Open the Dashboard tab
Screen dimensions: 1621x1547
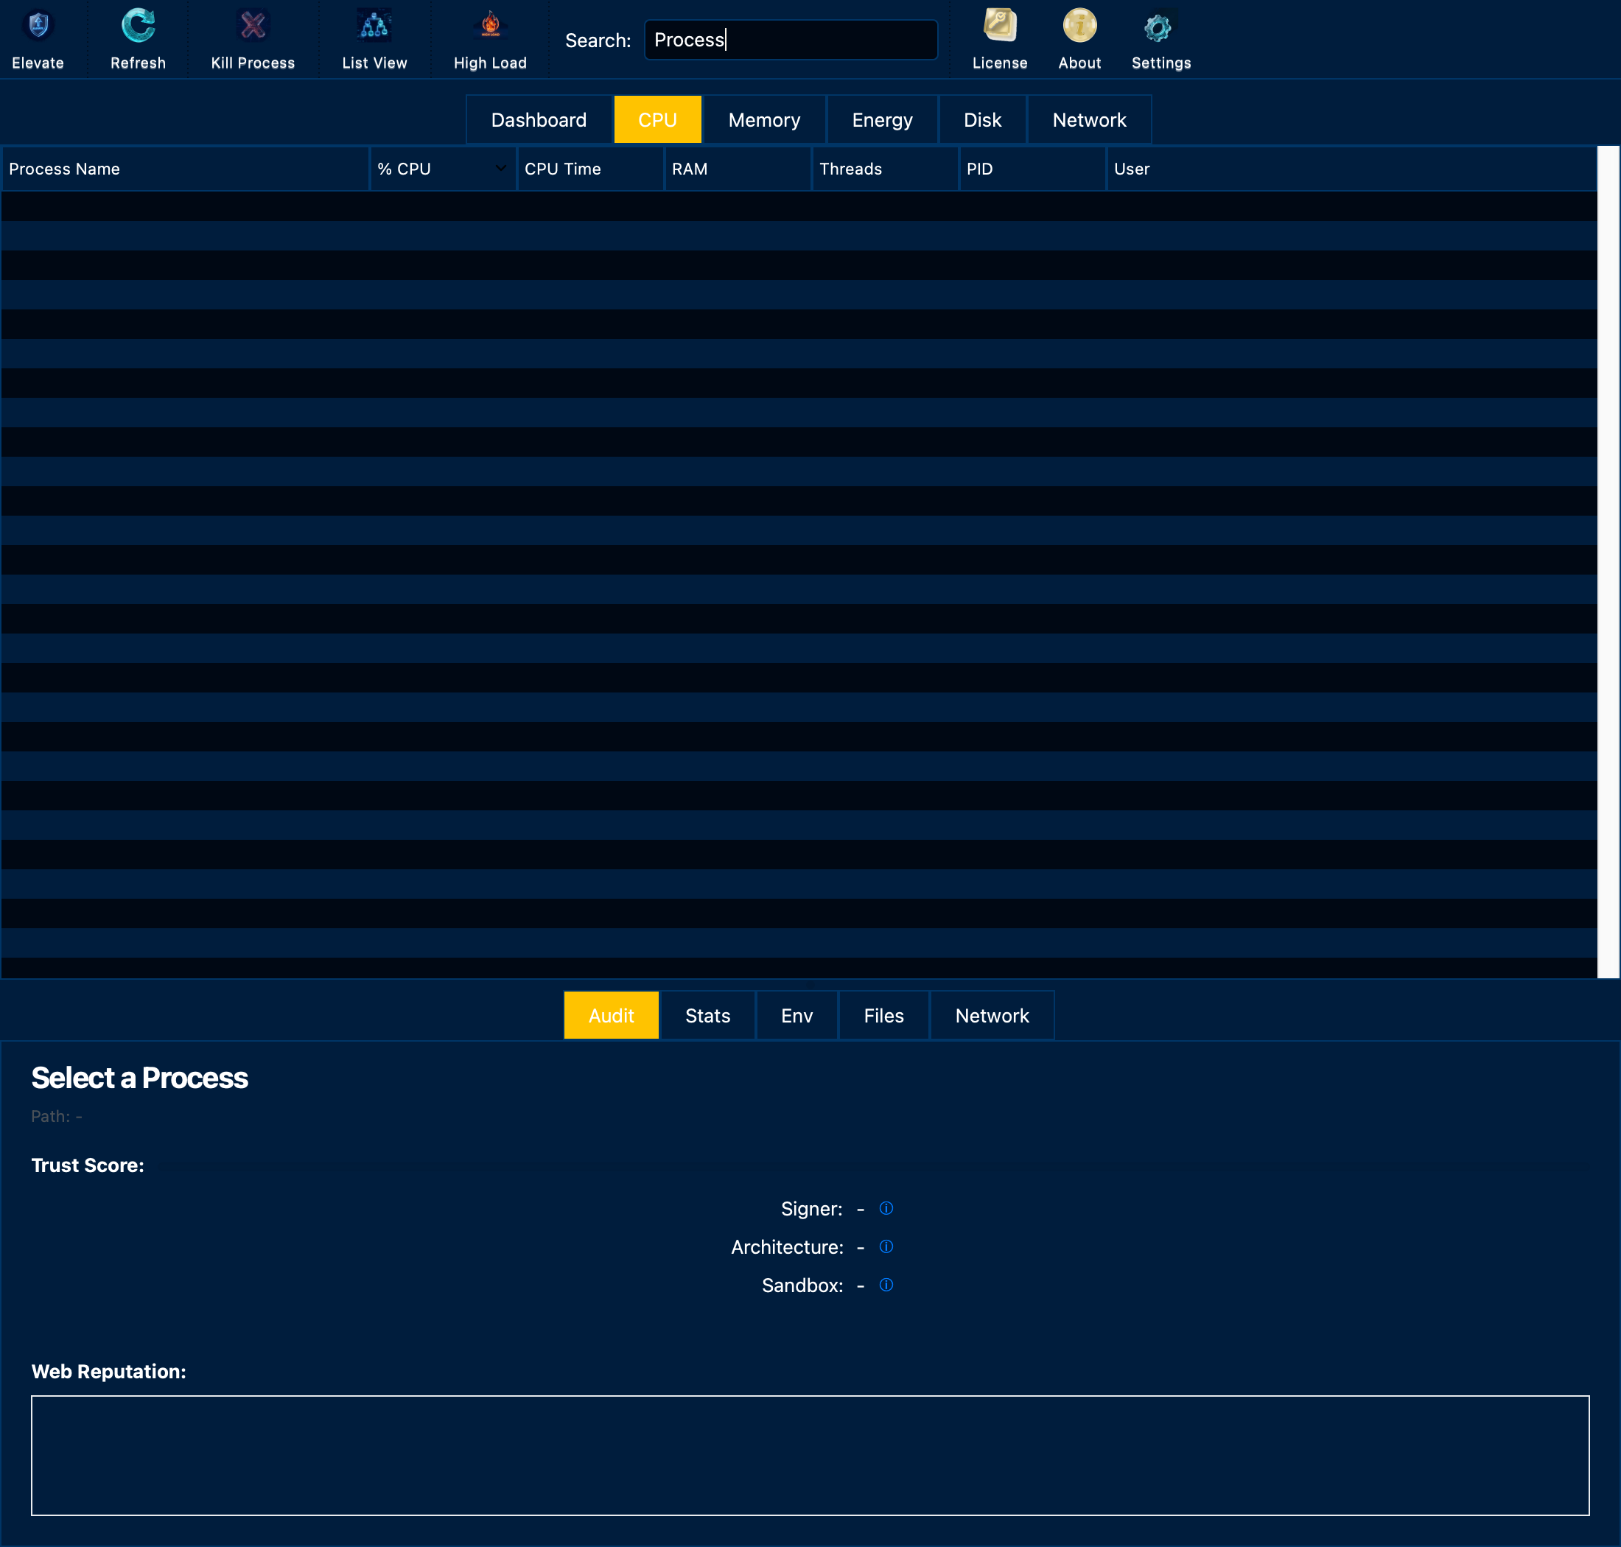[539, 120]
